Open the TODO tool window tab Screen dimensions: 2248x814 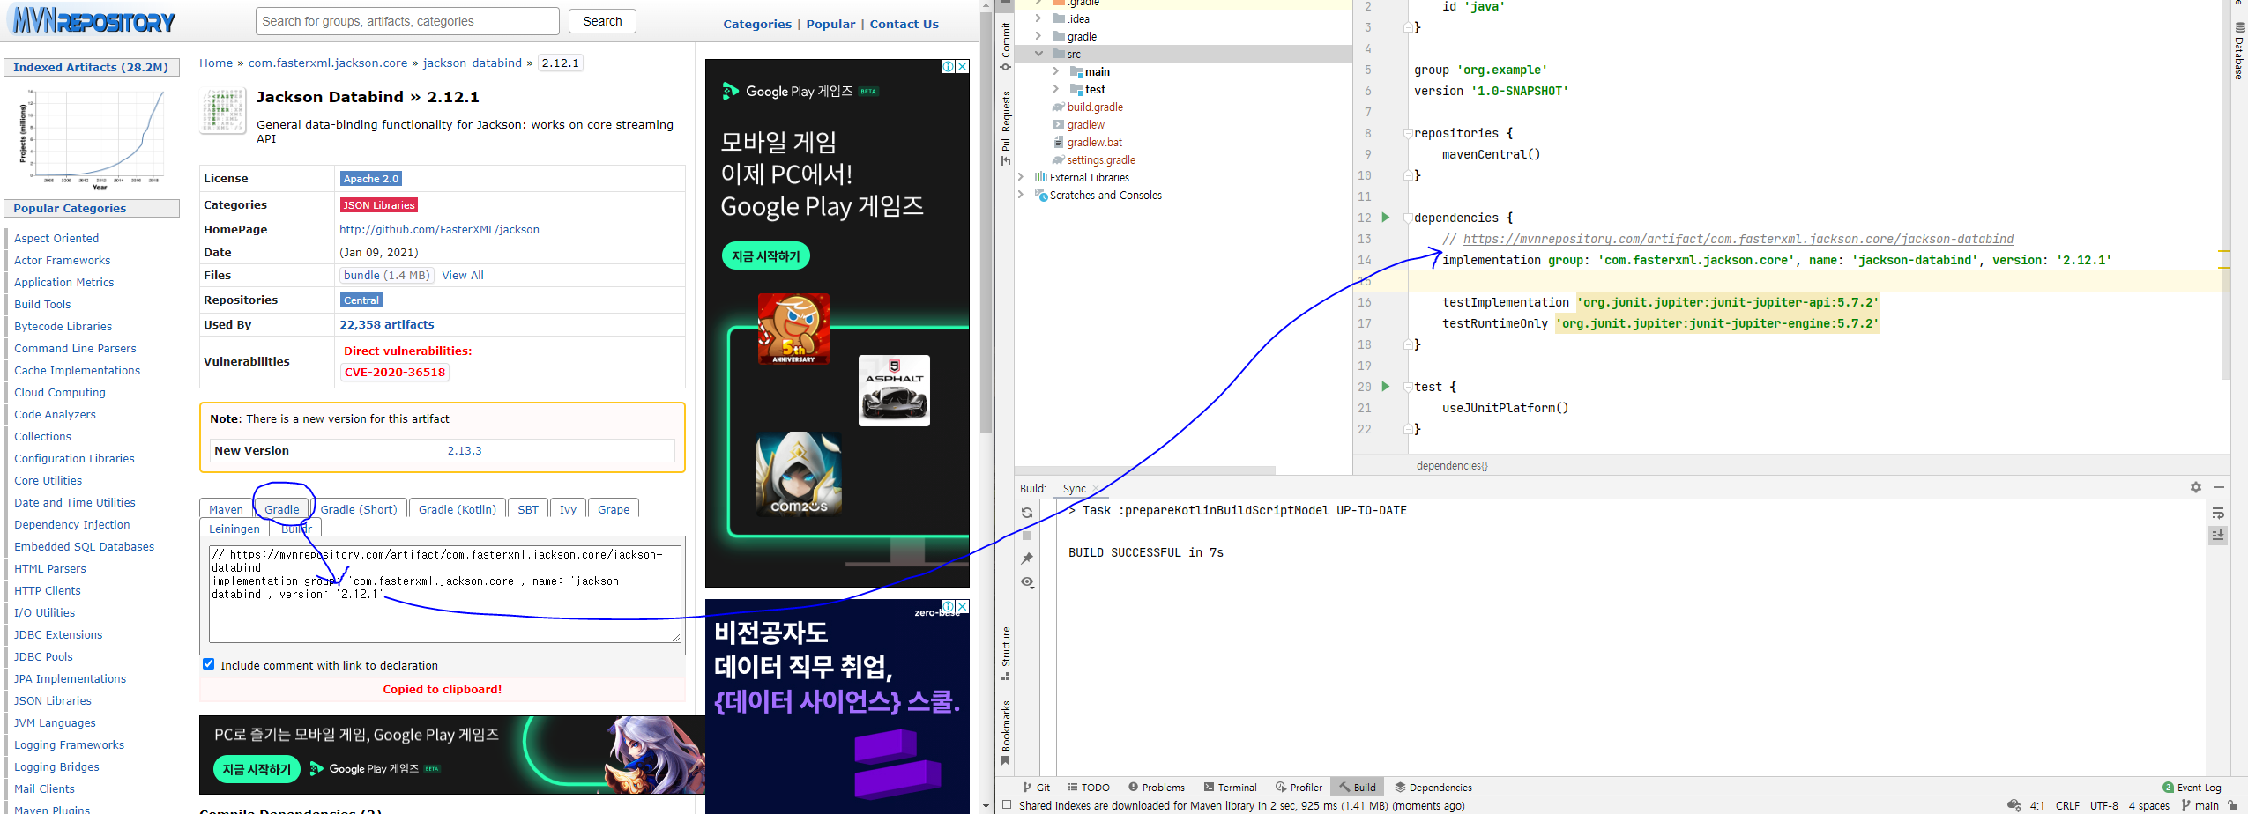pos(1089,788)
